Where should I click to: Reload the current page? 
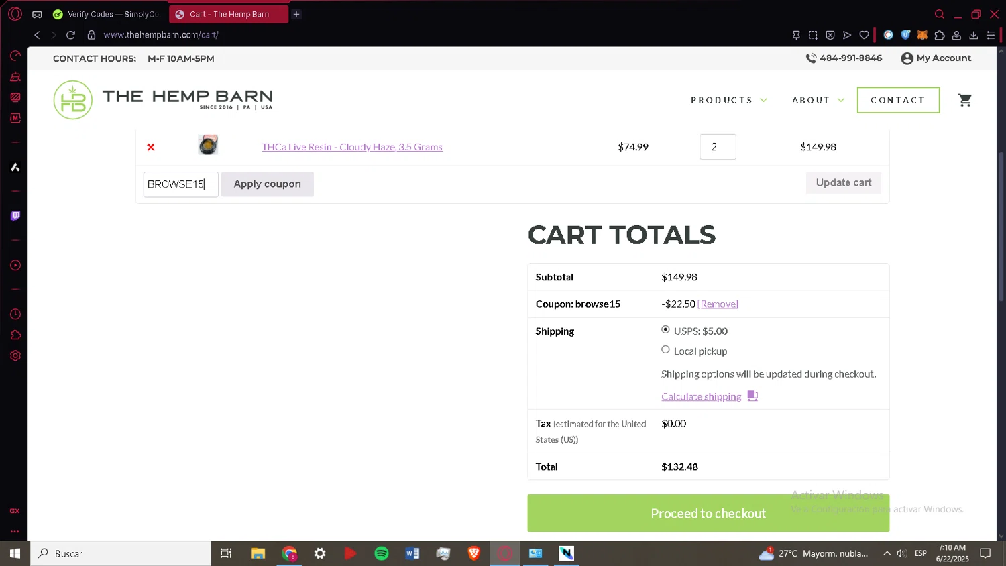70,35
